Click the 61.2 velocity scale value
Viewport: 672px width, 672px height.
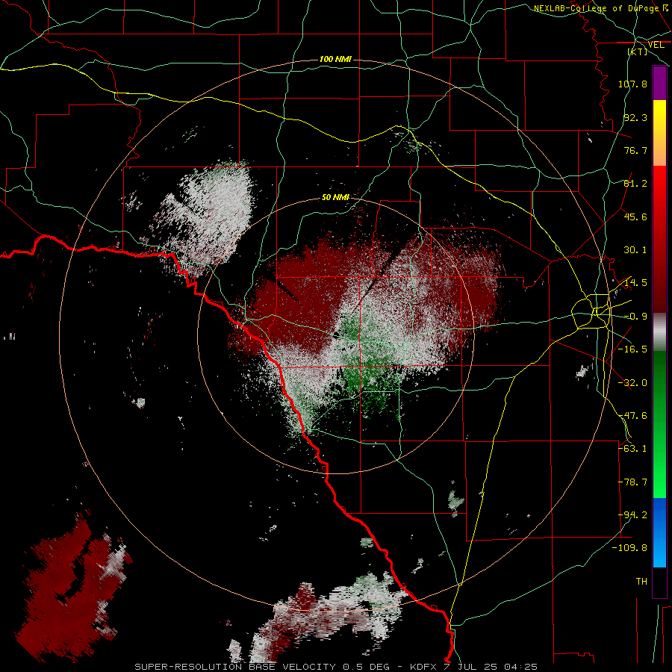pos(635,184)
